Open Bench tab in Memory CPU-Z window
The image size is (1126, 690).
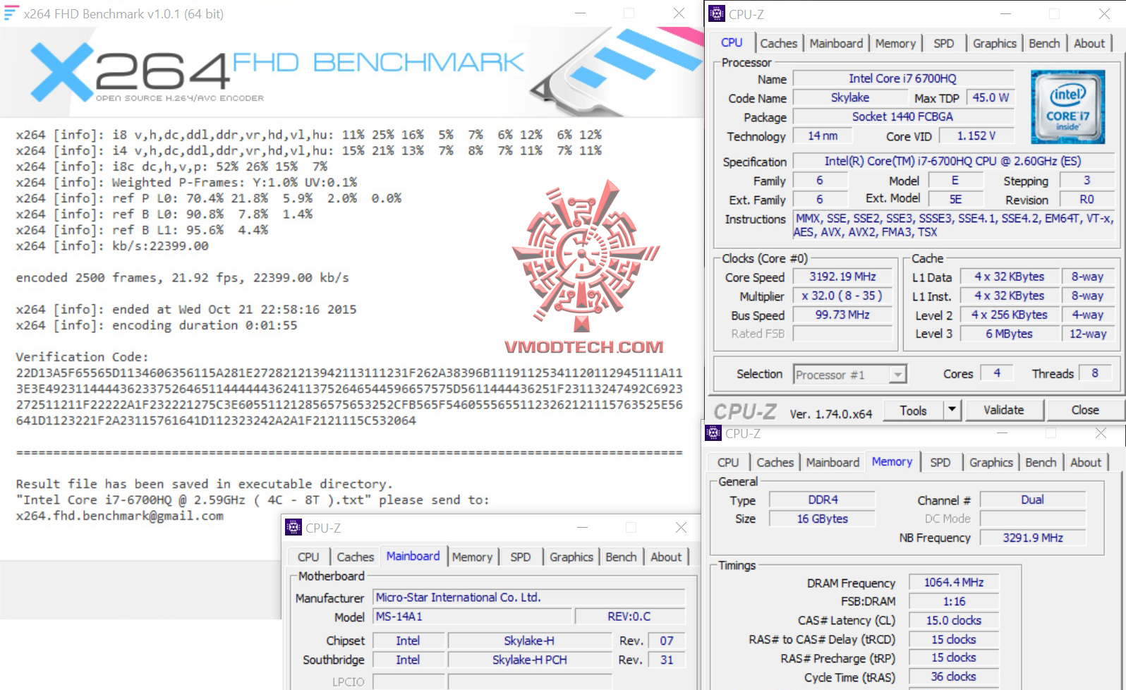point(1041,463)
